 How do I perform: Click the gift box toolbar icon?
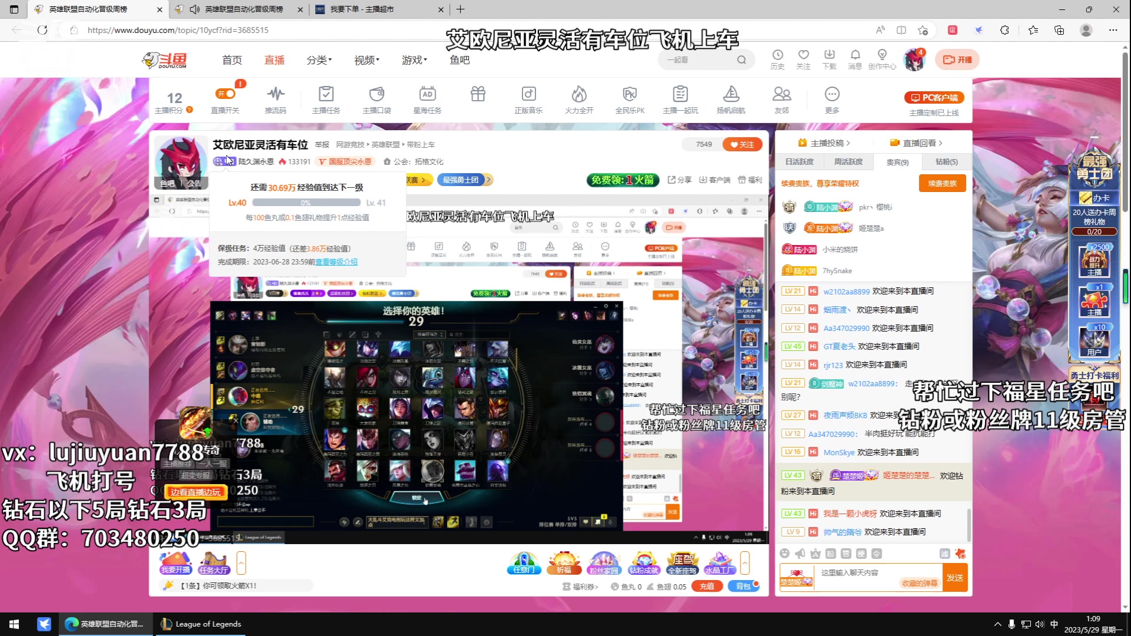click(478, 94)
